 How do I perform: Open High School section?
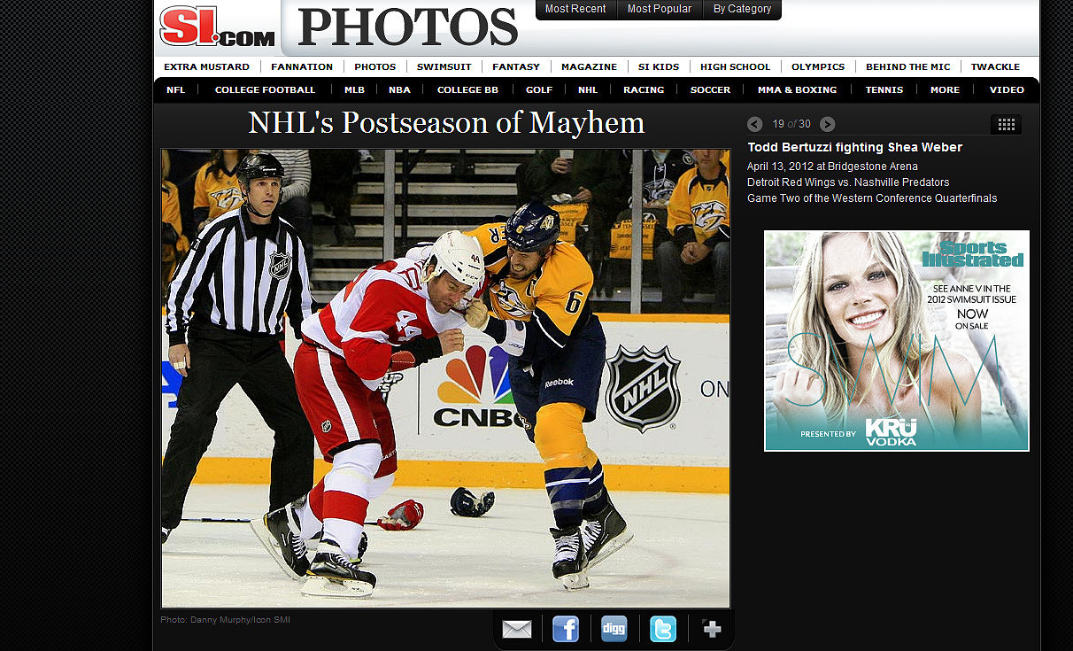735,66
